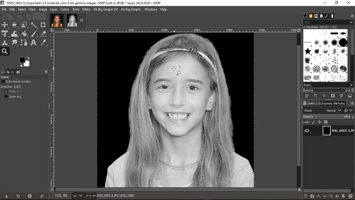Select the Ellipse Select tool

14,24
